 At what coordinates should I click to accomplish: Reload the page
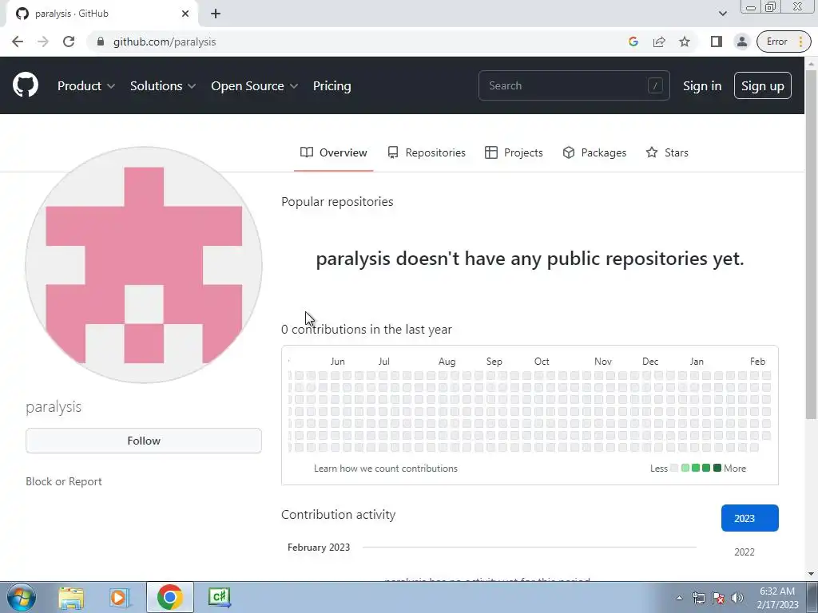pos(69,42)
